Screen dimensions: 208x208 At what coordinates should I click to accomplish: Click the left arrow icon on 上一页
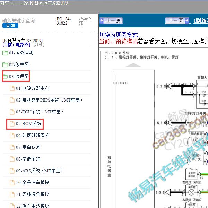[x=102, y=20]
